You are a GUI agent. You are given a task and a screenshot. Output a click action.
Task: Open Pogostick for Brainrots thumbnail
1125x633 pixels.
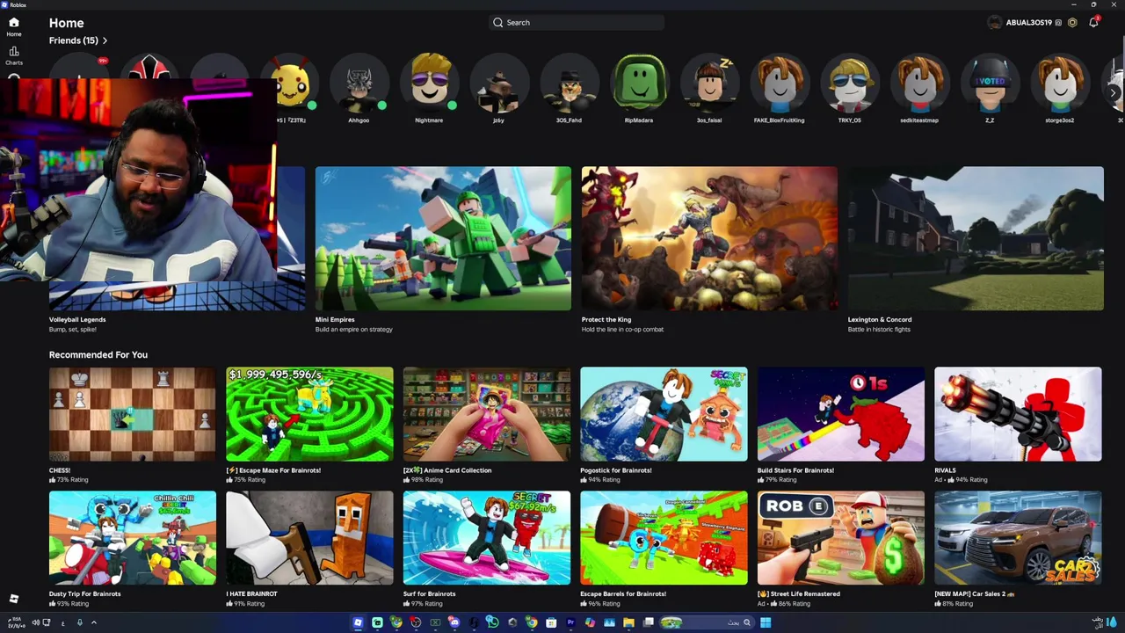pos(664,414)
